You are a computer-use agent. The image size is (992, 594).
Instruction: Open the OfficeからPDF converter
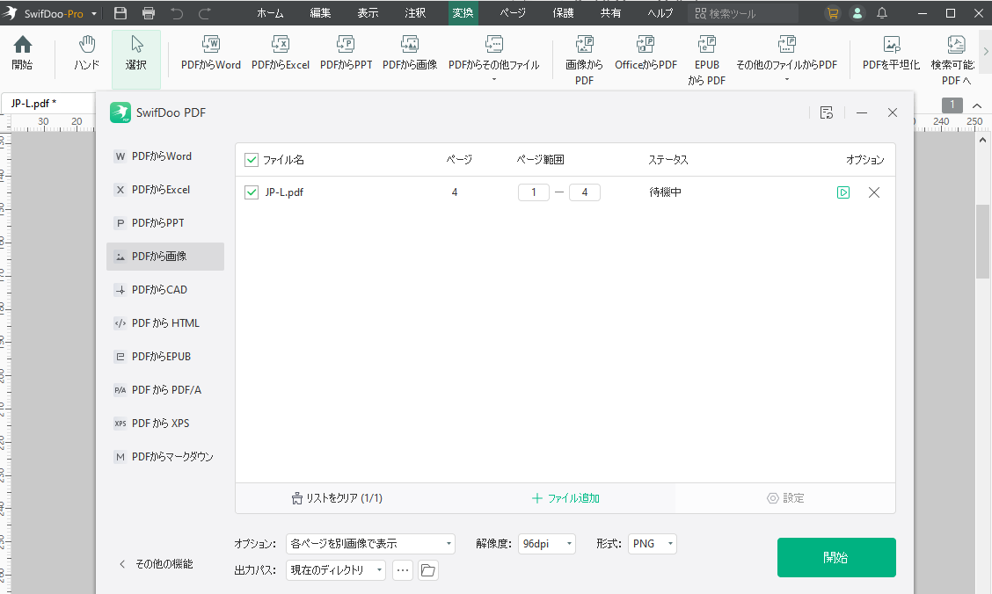click(x=646, y=53)
